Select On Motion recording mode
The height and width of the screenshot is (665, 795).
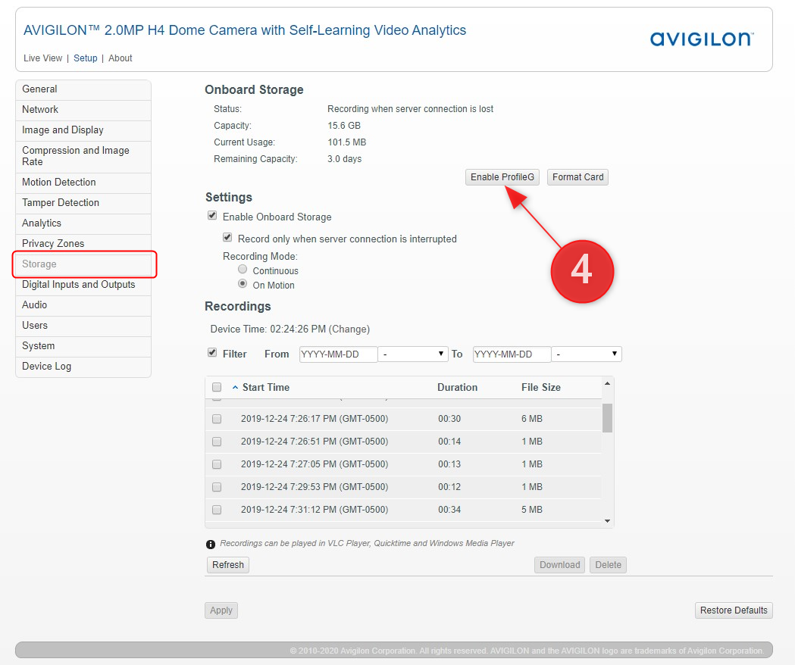243,284
